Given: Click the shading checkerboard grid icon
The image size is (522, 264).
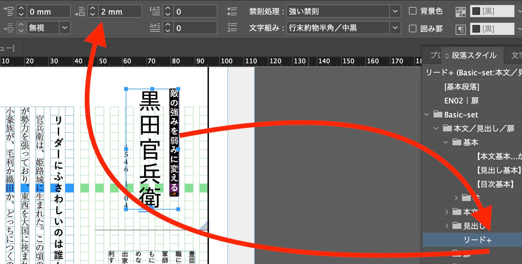Looking at the screenshot, I should point(461,12).
